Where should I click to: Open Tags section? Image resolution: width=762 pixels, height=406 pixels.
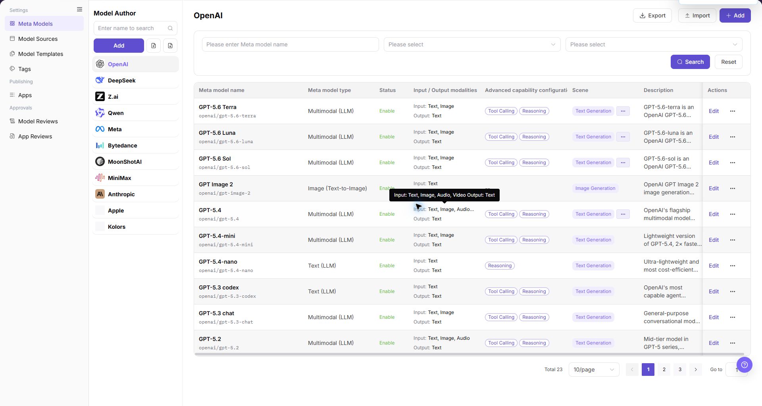pyautogui.click(x=44, y=69)
